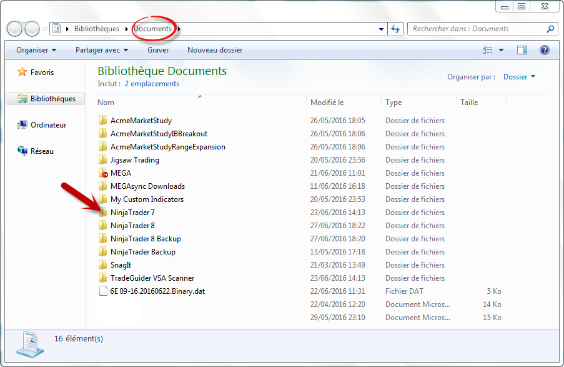Select AcmeMarketStudyIBBreakout folder icon
Image resolution: width=564 pixels, height=367 pixels.
tap(103, 134)
